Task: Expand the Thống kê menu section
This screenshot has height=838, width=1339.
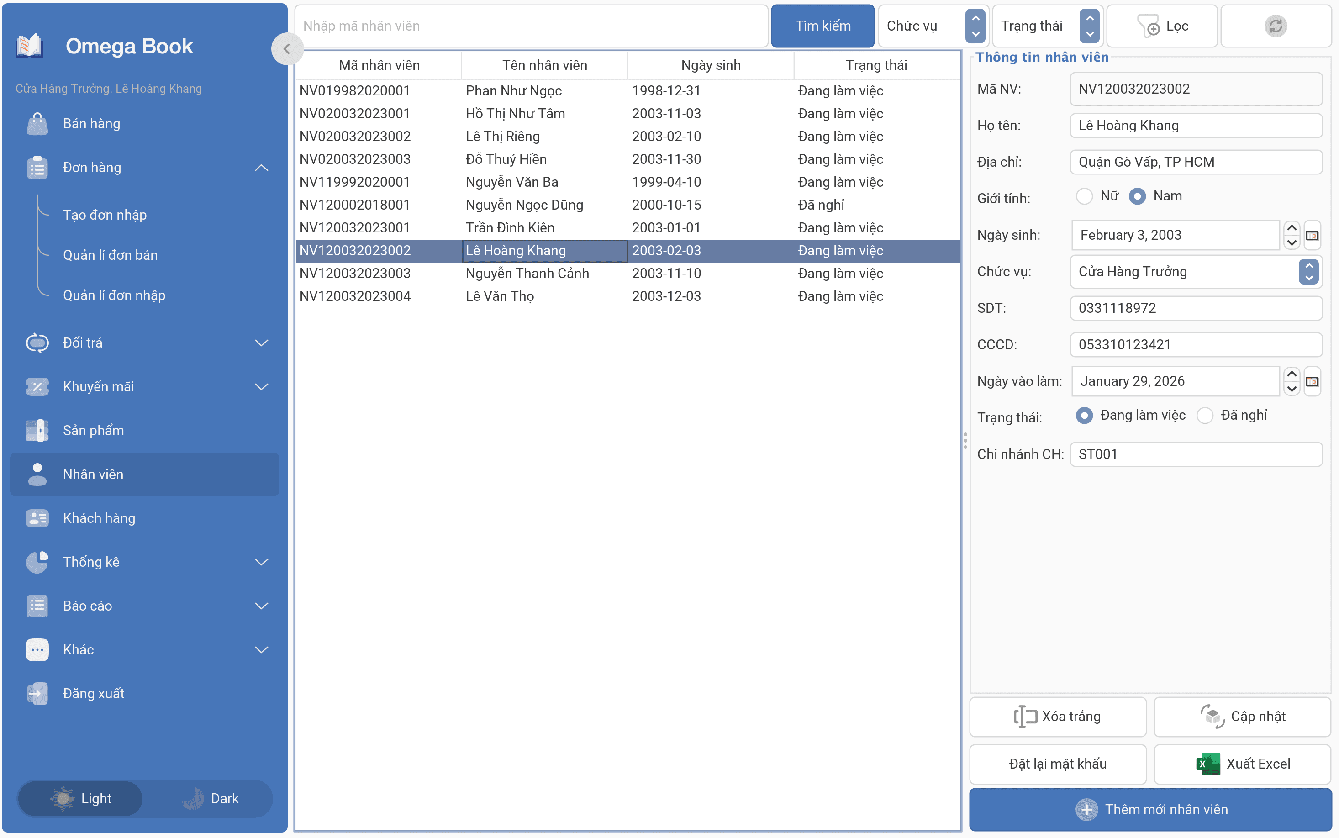Action: pyautogui.click(x=262, y=562)
